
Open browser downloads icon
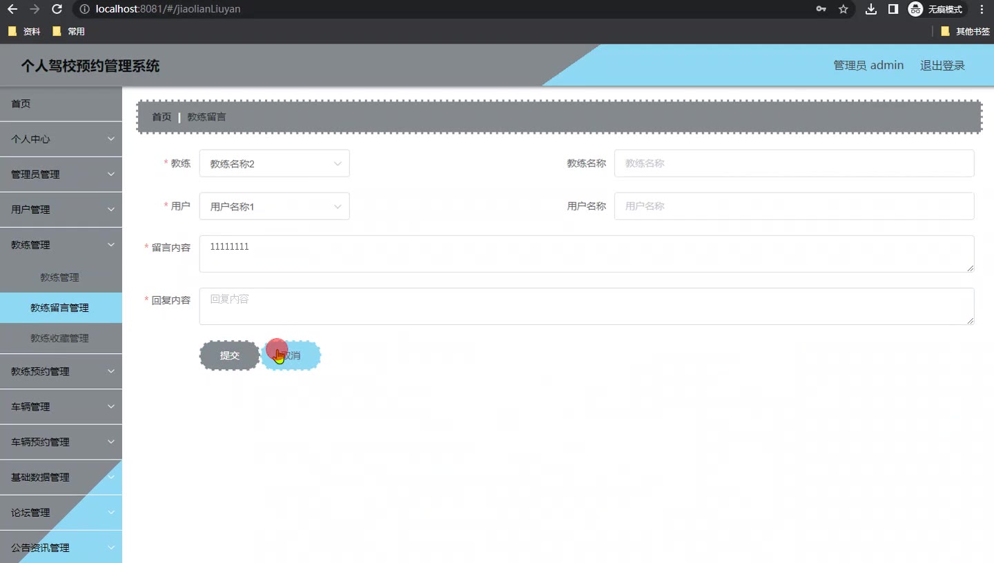pyautogui.click(x=871, y=10)
